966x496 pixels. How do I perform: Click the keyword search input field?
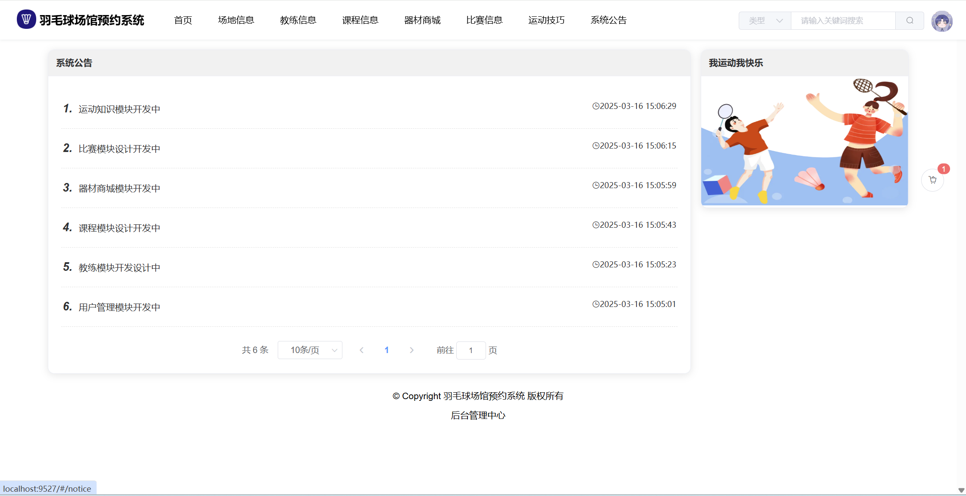843,21
